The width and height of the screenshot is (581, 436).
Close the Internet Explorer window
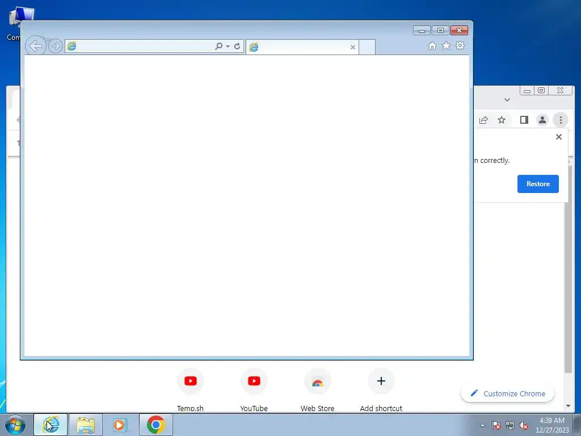(x=459, y=31)
